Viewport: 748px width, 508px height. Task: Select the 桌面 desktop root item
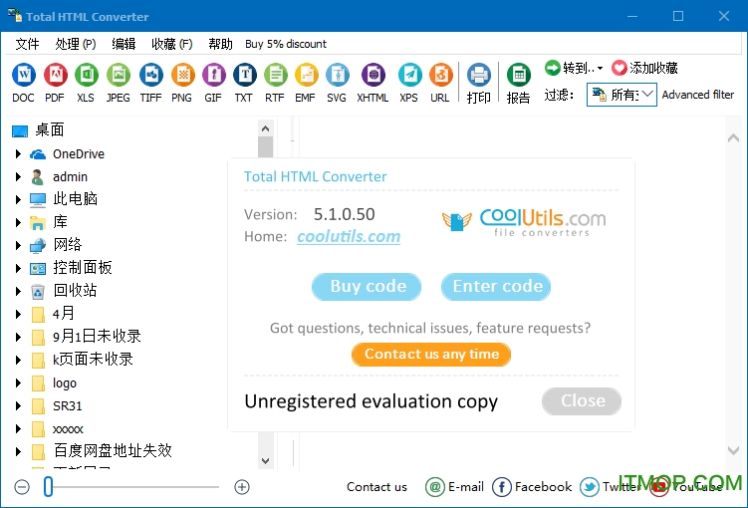click(38, 129)
